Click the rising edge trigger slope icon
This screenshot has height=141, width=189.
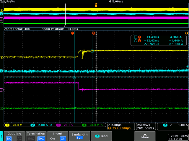point(171,125)
